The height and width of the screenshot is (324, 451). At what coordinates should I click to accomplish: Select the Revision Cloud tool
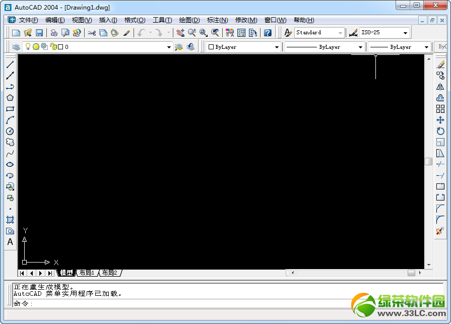10,142
